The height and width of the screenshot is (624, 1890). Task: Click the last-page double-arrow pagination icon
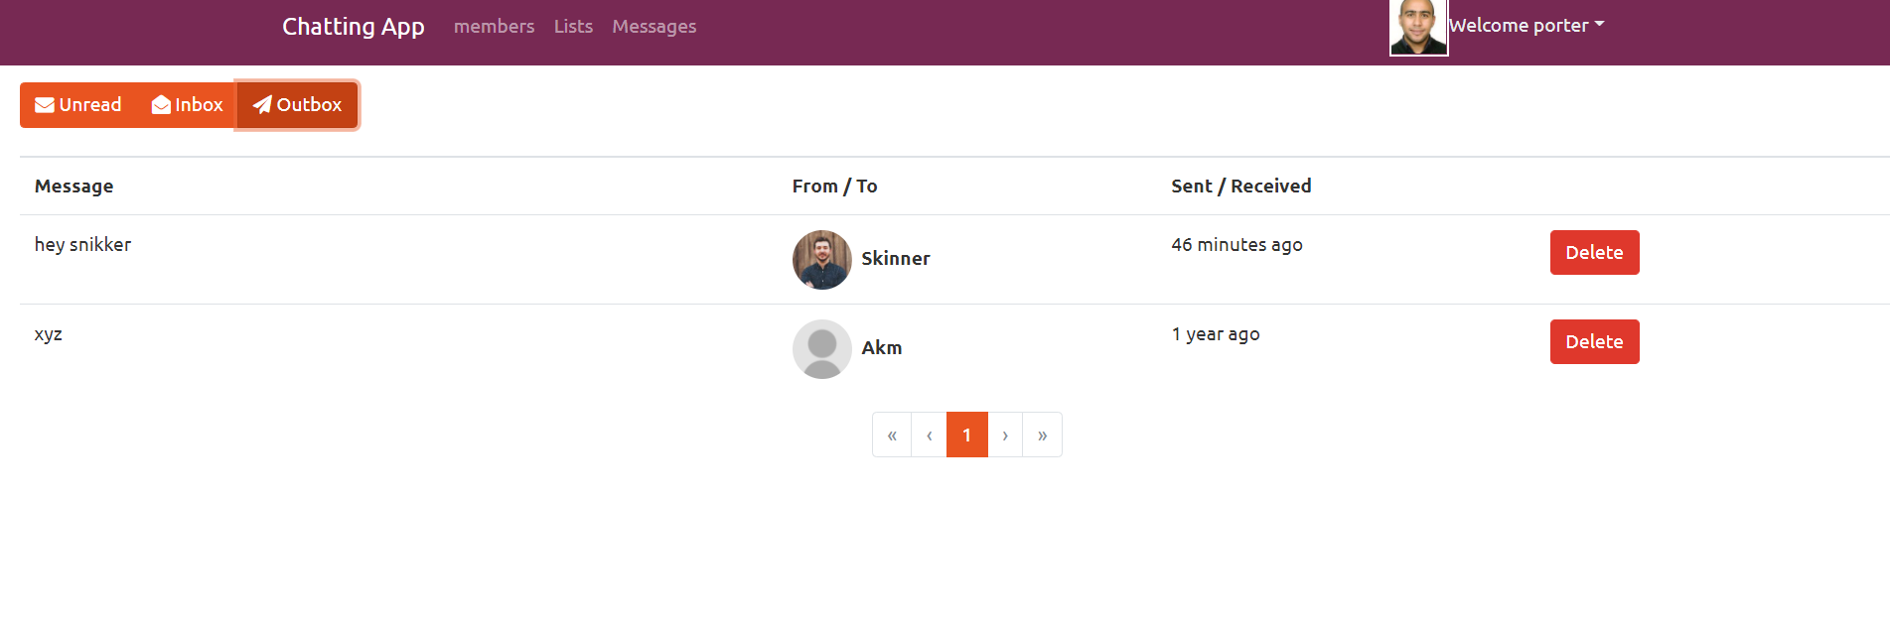(1042, 435)
